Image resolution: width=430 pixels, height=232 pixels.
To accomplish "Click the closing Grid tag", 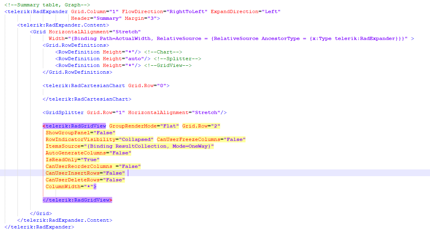I will point(41,213).
